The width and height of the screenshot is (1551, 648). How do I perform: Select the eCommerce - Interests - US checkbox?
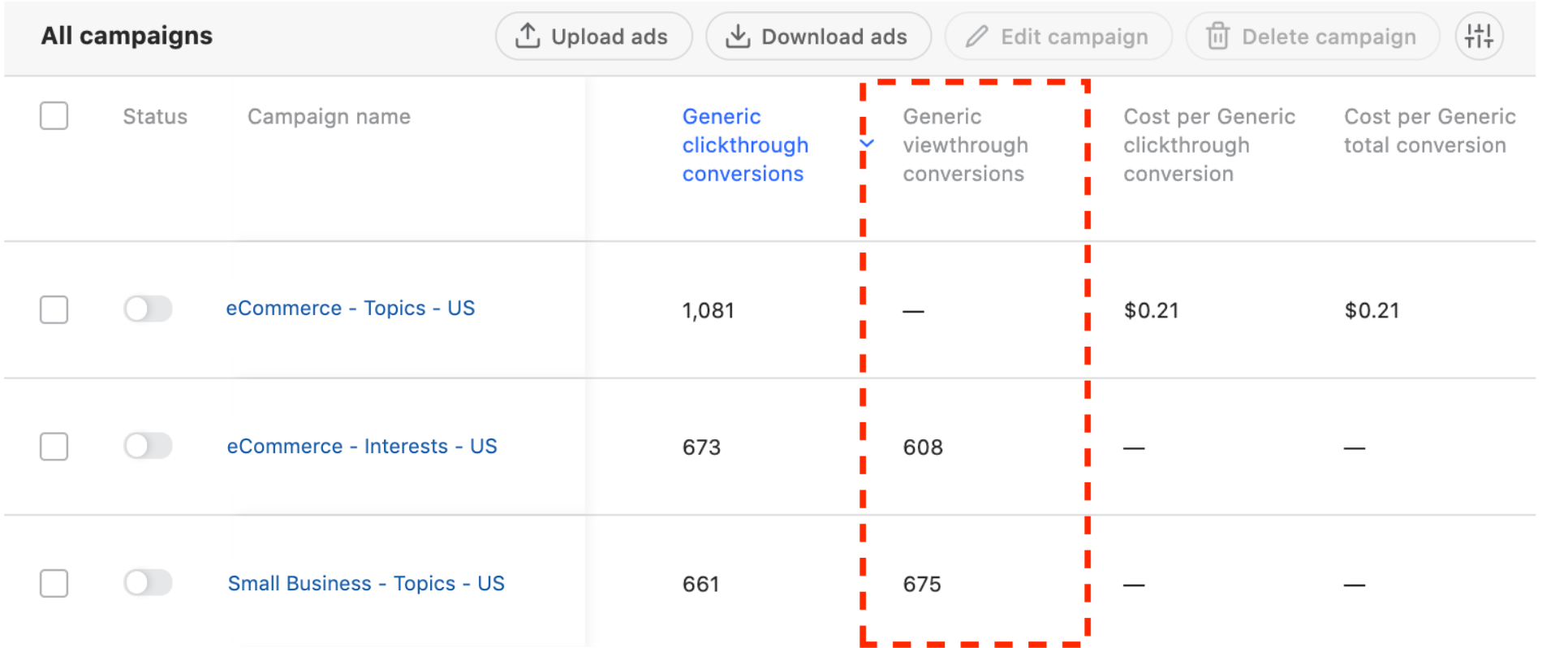[x=54, y=447]
